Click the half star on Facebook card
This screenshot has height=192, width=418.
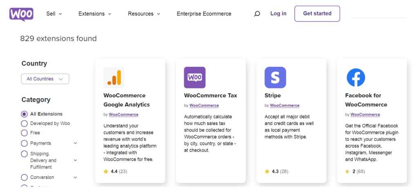(347, 172)
